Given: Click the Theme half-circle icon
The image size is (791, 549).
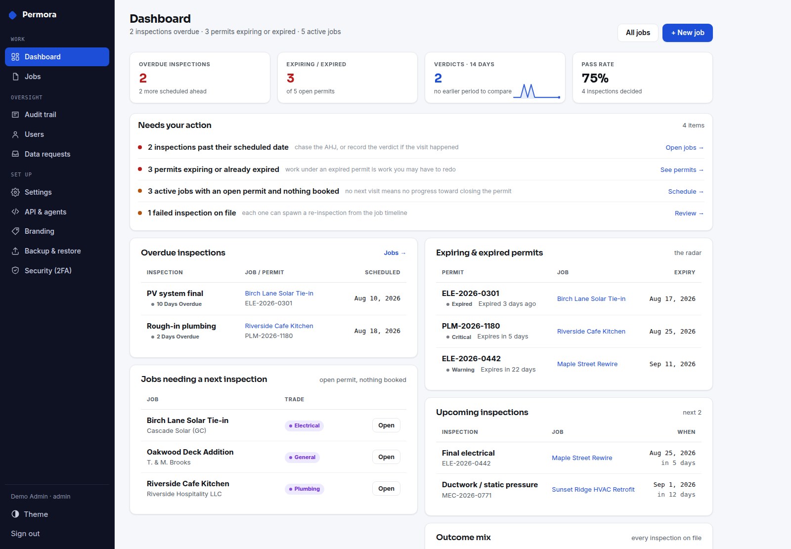Looking at the screenshot, I should [15, 514].
